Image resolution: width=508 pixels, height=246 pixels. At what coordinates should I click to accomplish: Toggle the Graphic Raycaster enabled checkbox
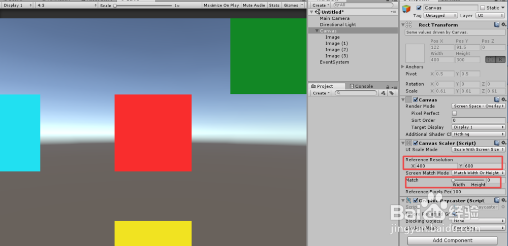click(x=416, y=201)
